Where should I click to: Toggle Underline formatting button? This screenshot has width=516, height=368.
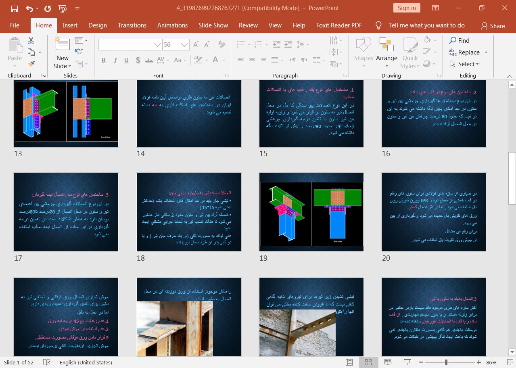click(x=127, y=60)
